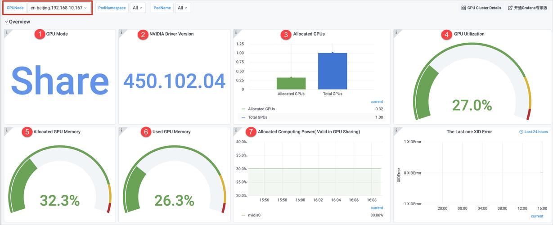Open the GPUNode dropdown cn-beijing.192.168.10.167
Screen dimensions: 553x225
59,8
